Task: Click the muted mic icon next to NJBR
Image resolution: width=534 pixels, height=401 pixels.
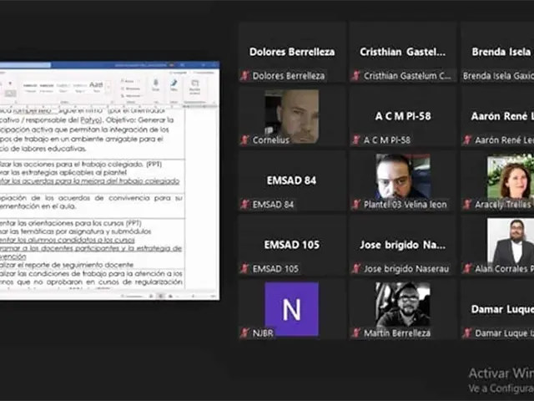Action: coord(245,332)
